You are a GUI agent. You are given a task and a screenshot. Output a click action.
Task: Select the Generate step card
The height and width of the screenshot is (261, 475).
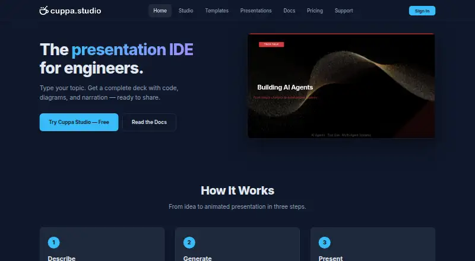click(237, 244)
